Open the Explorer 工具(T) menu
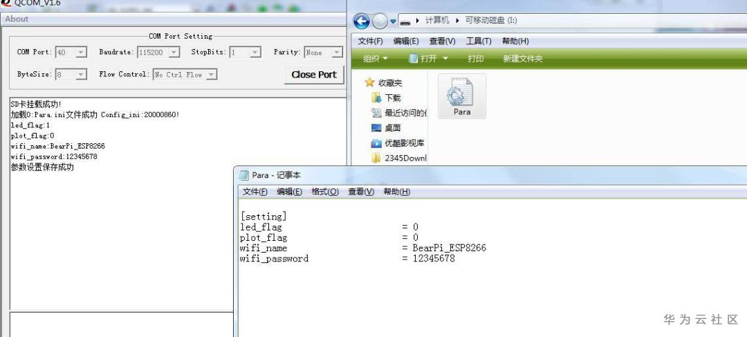Image resolution: width=747 pixels, height=337 pixels. click(479, 41)
